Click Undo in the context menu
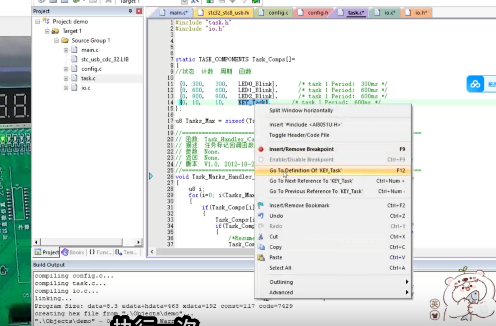 pos(276,216)
